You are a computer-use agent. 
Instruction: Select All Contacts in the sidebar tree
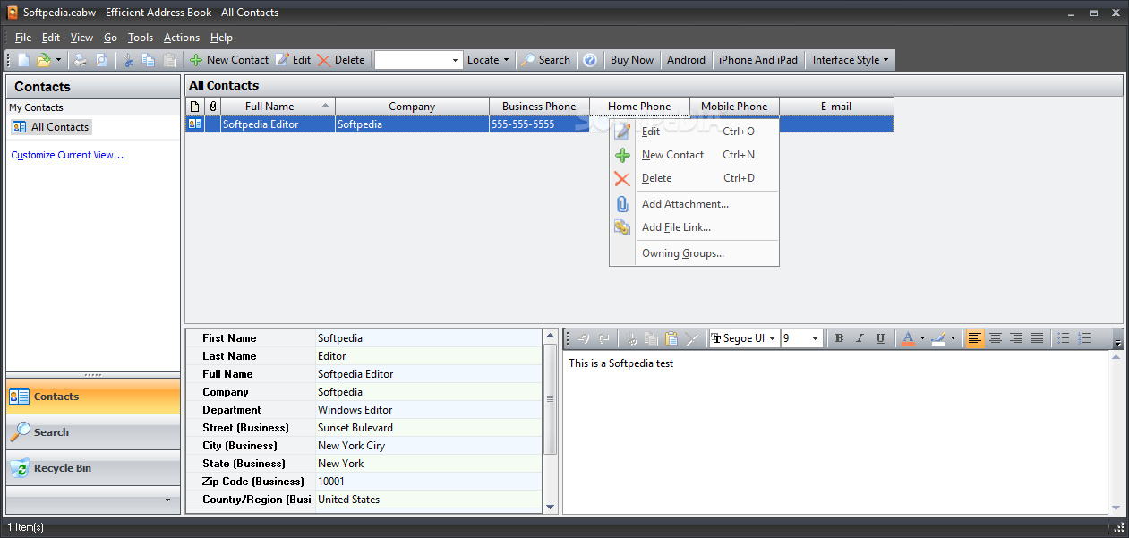[x=51, y=127]
